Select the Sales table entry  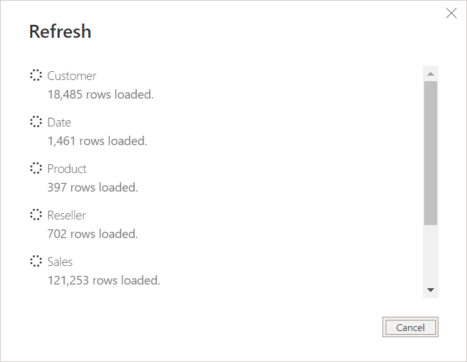[x=60, y=262]
